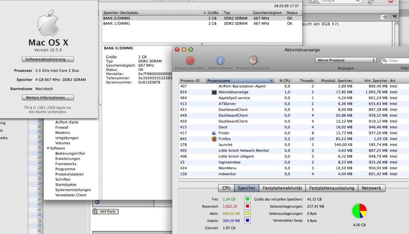Click the Aktivitätsanzeige process row icon
This screenshot has height=234, width=409.
coord(214,92)
